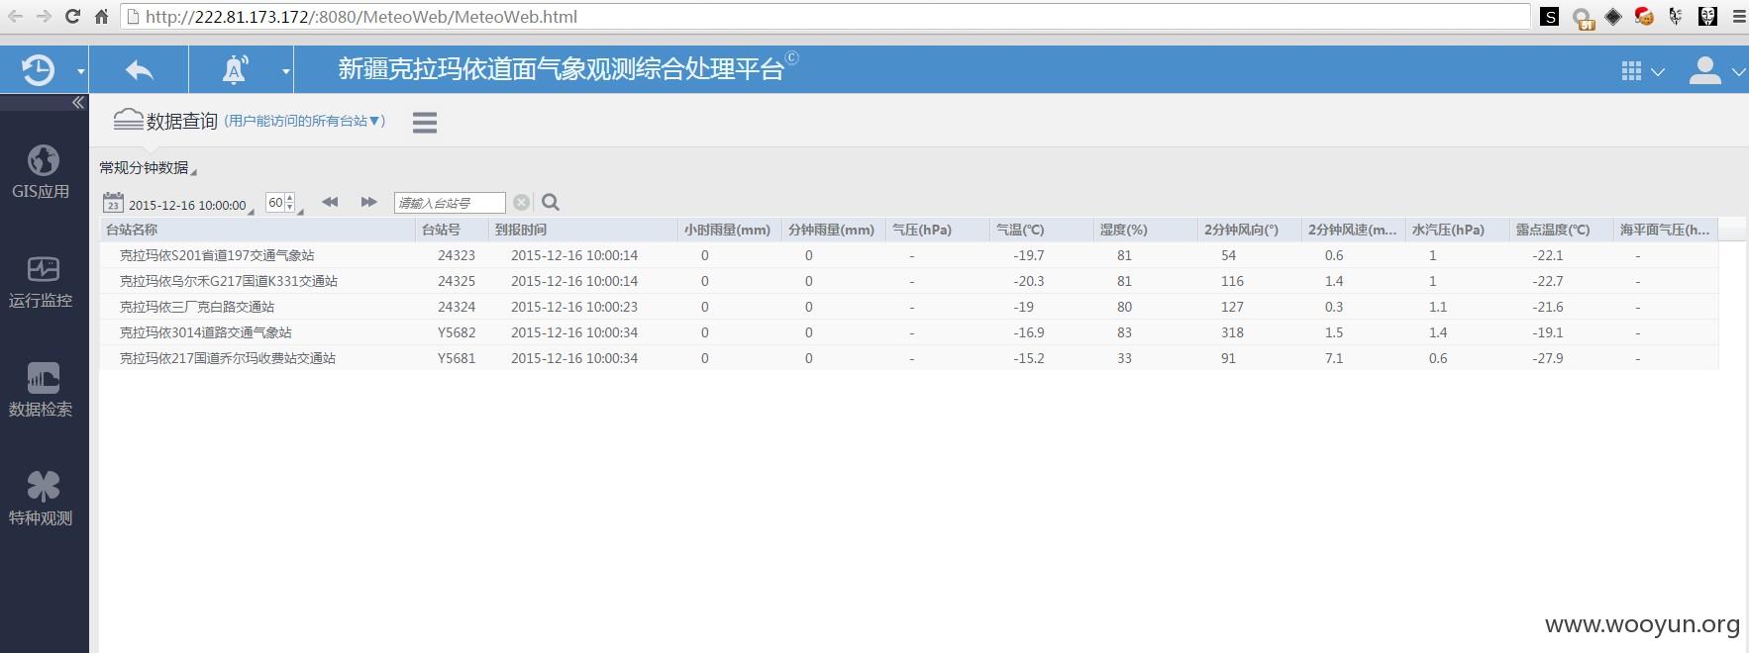Click station number Y5682
Screen dimensions: 1749x653
tap(457, 332)
